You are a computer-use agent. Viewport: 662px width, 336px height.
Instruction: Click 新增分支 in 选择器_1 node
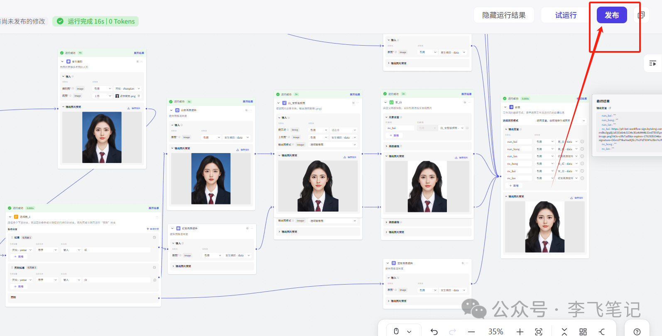(x=153, y=229)
